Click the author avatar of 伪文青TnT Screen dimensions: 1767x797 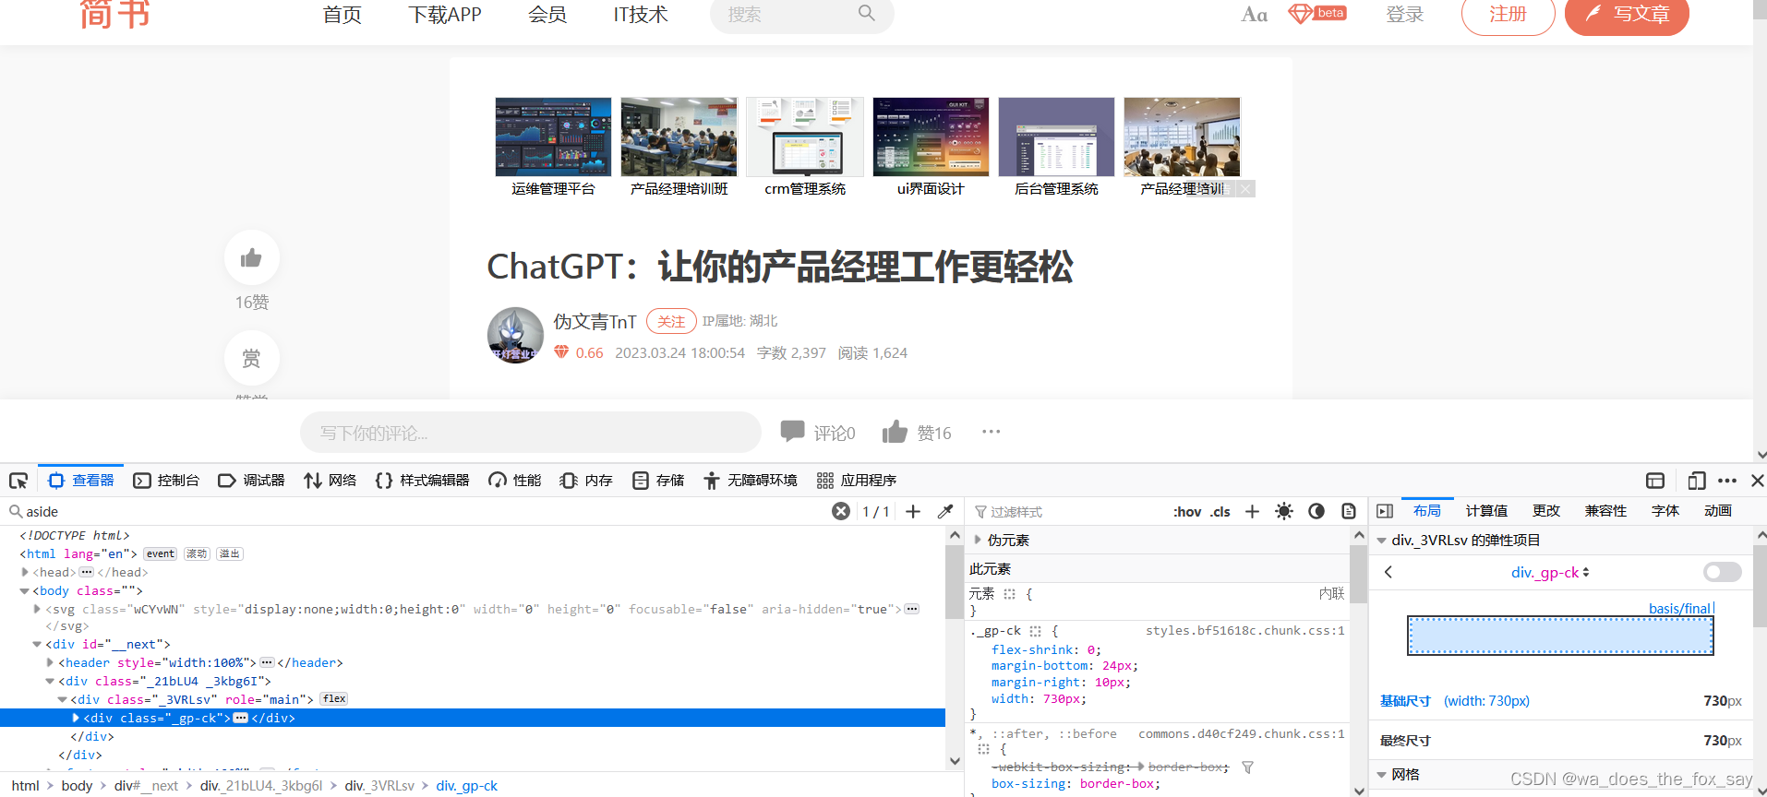pos(515,335)
